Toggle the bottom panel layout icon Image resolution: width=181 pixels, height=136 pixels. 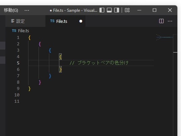point(109,10)
